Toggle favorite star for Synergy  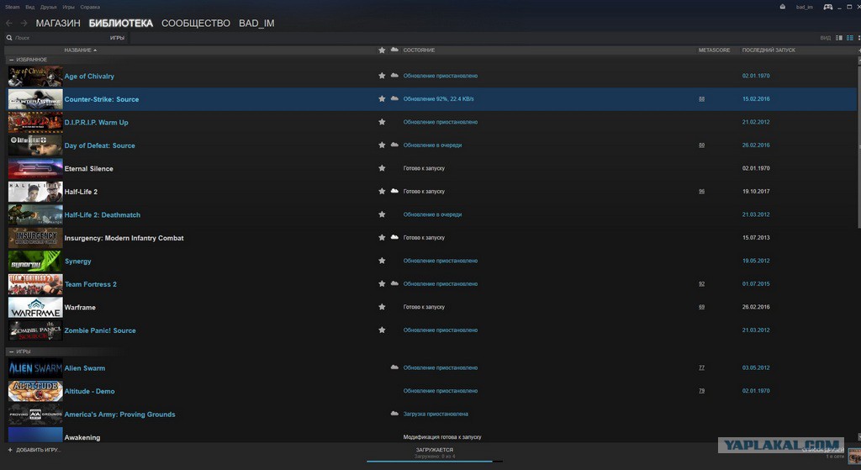[382, 261]
